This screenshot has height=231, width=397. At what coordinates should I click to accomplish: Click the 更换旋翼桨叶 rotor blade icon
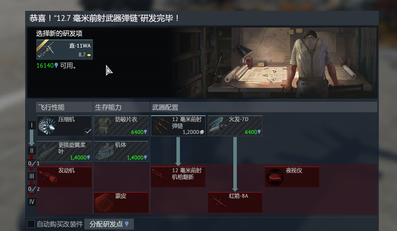coord(47,151)
